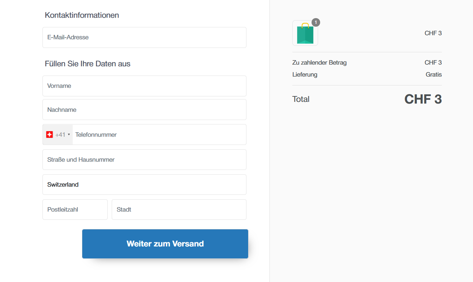
Task: Click into the Nachname field
Action: coord(144,110)
